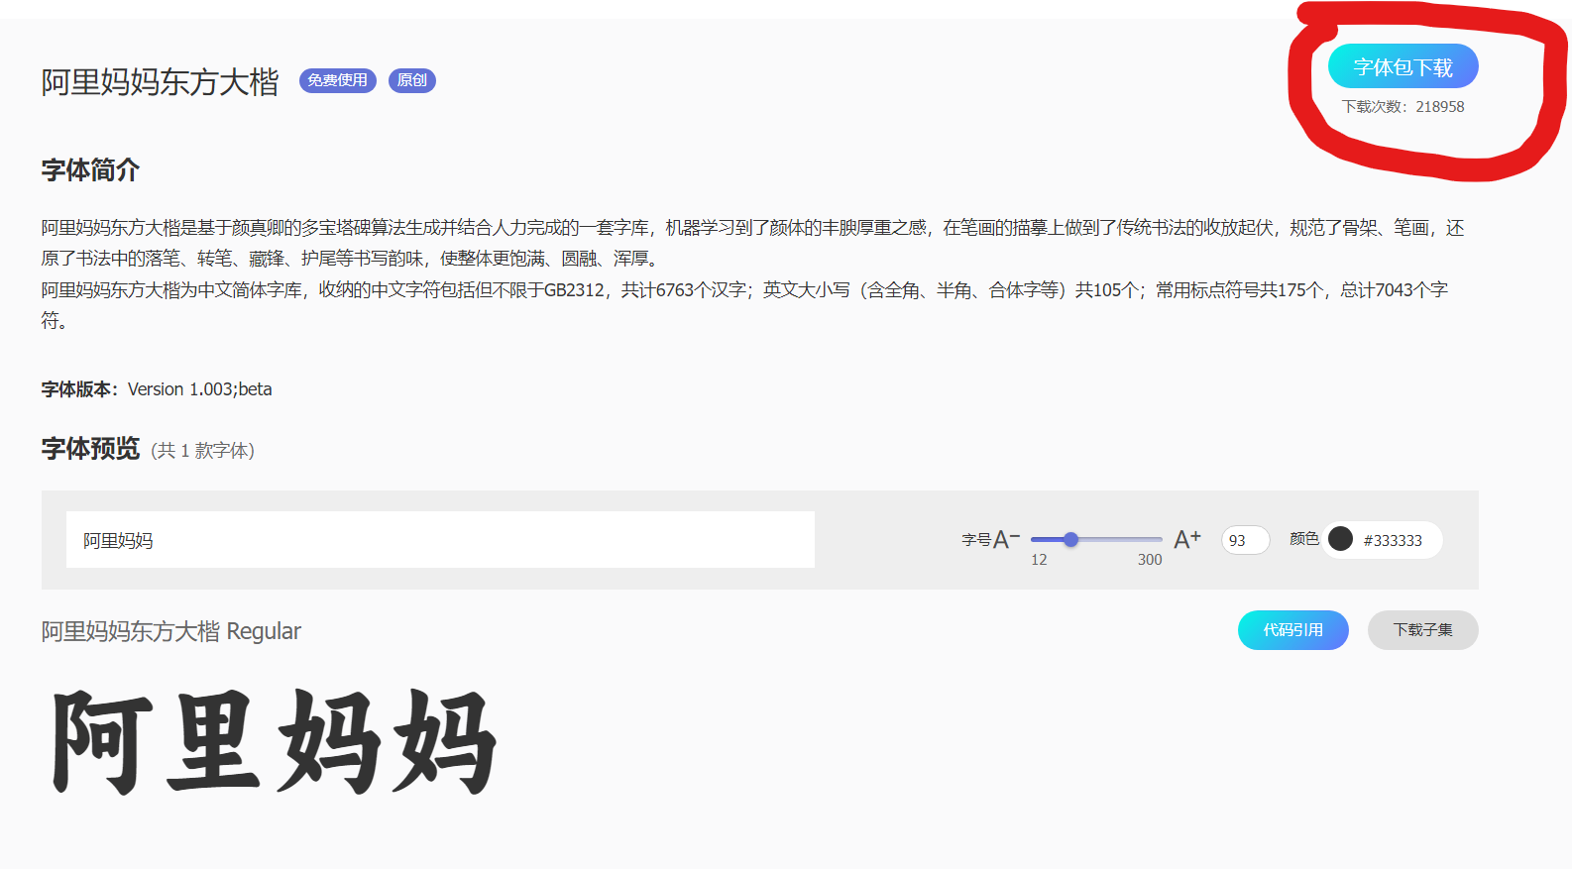Click the 免费使用 badge

pyautogui.click(x=337, y=80)
